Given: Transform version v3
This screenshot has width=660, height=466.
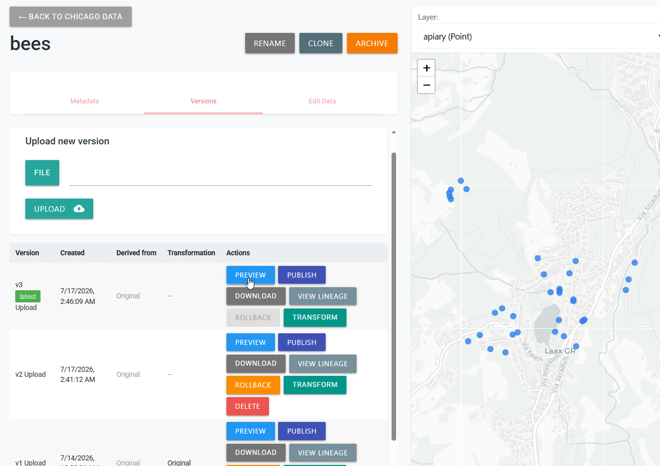Looking at the screenshot, I should point(315,318).
